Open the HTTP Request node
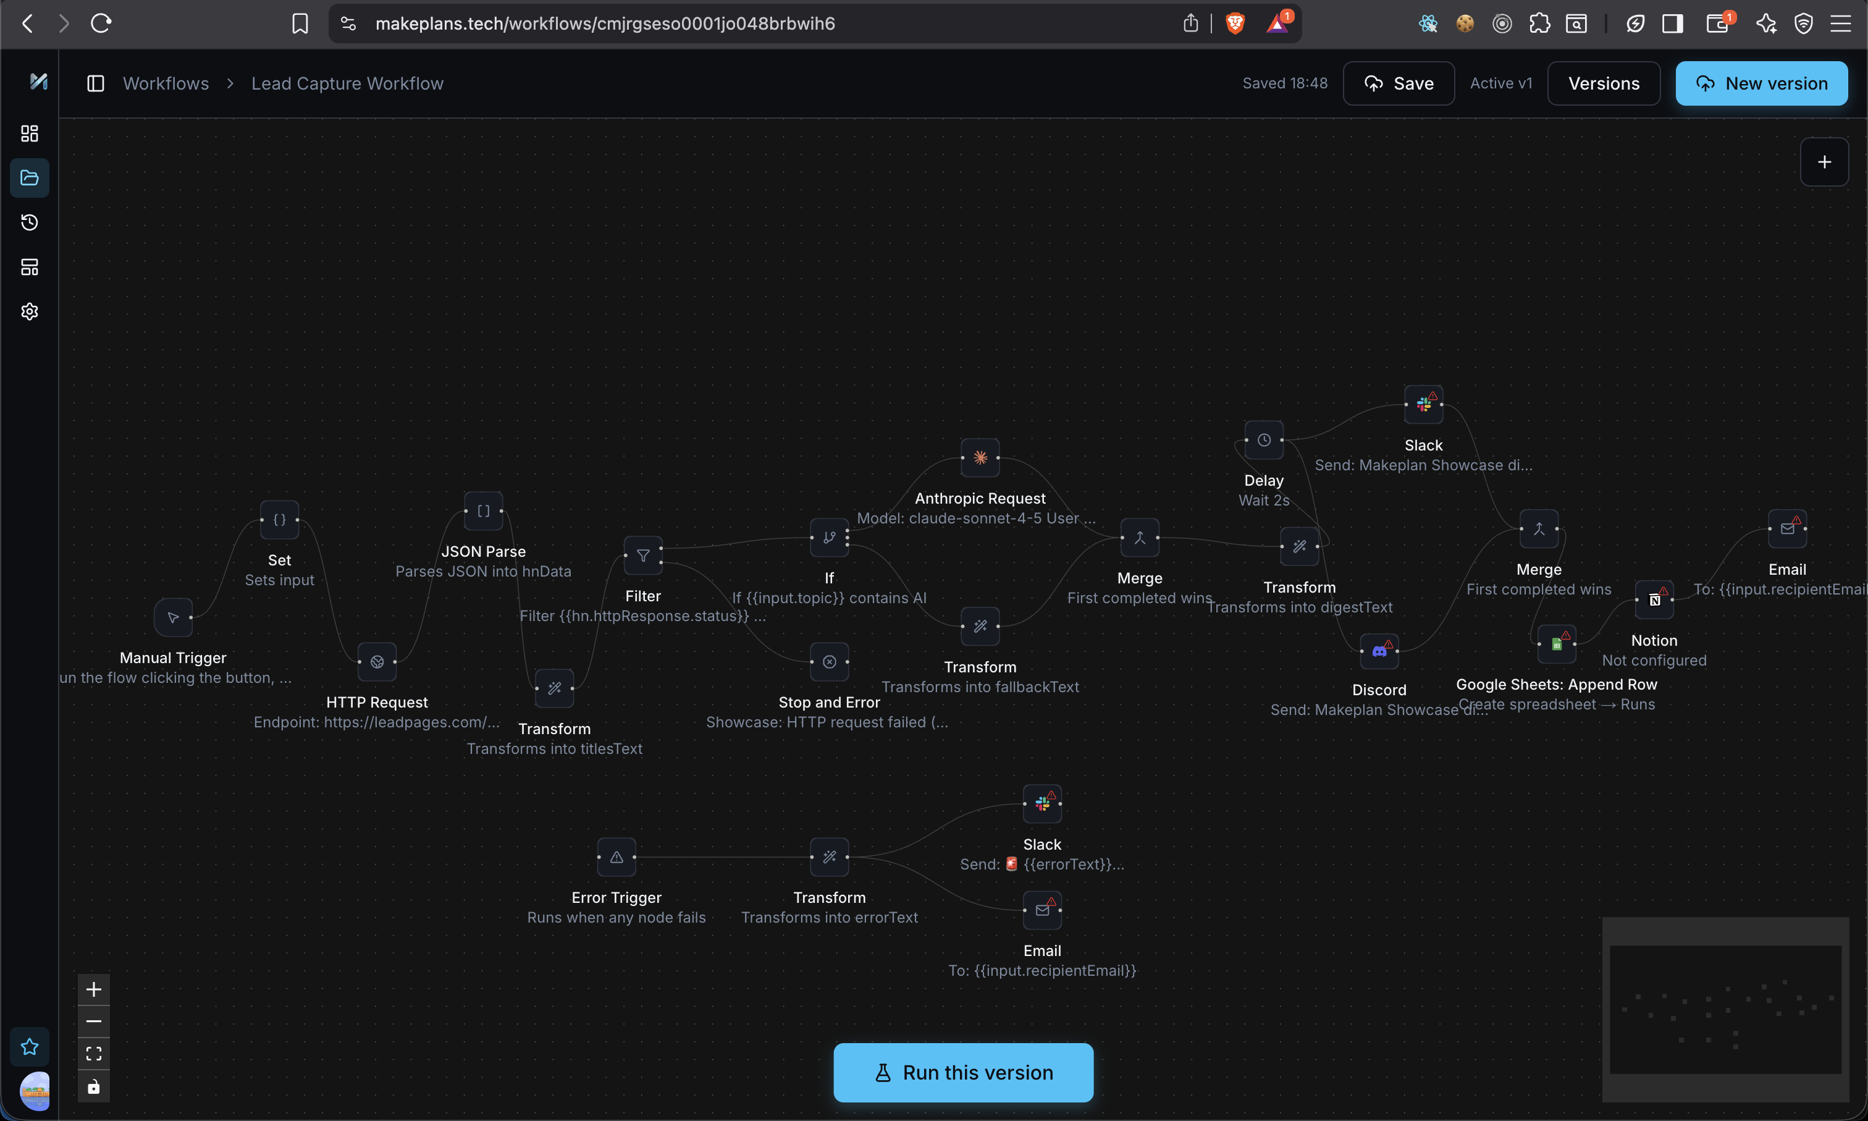 (x=377, y=662)
